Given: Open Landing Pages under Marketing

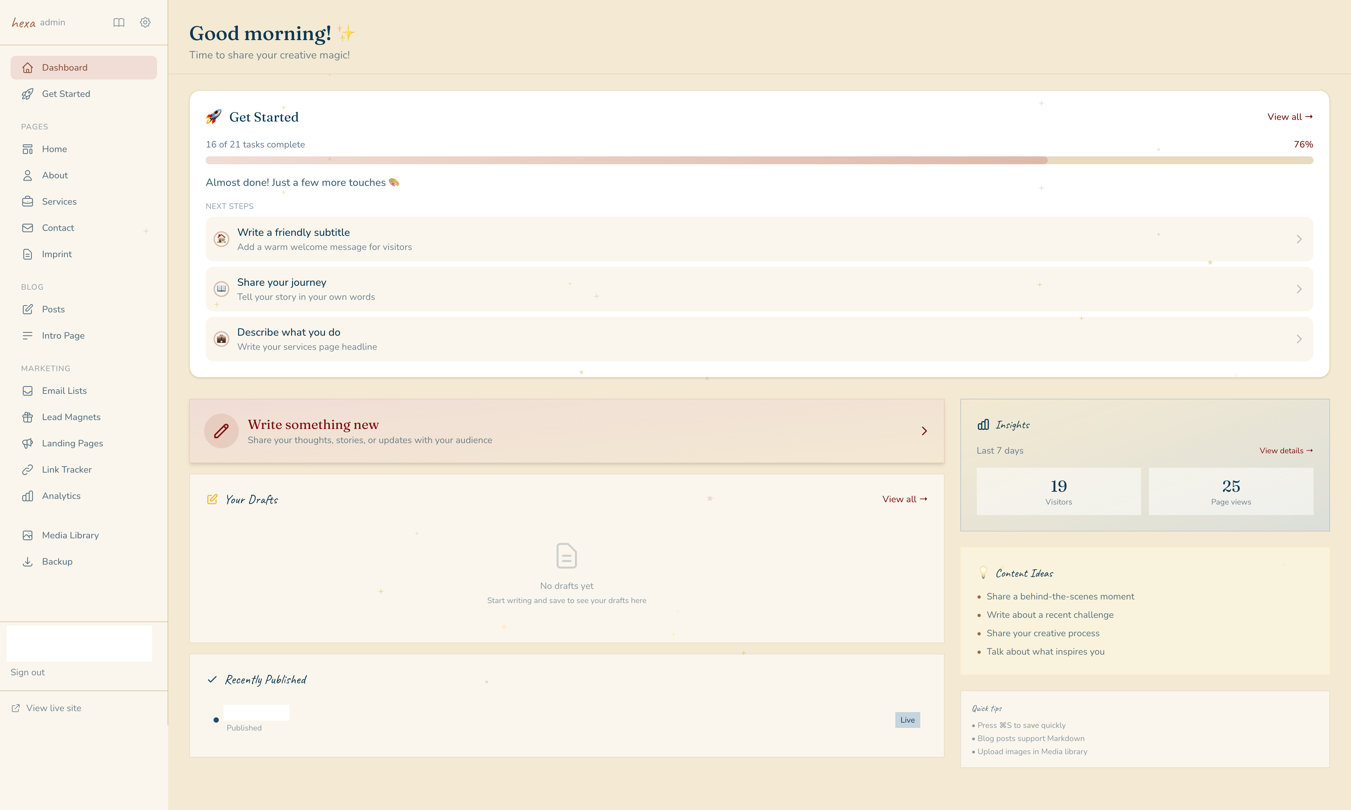Looking at the screenshot, I should (73, 443).
